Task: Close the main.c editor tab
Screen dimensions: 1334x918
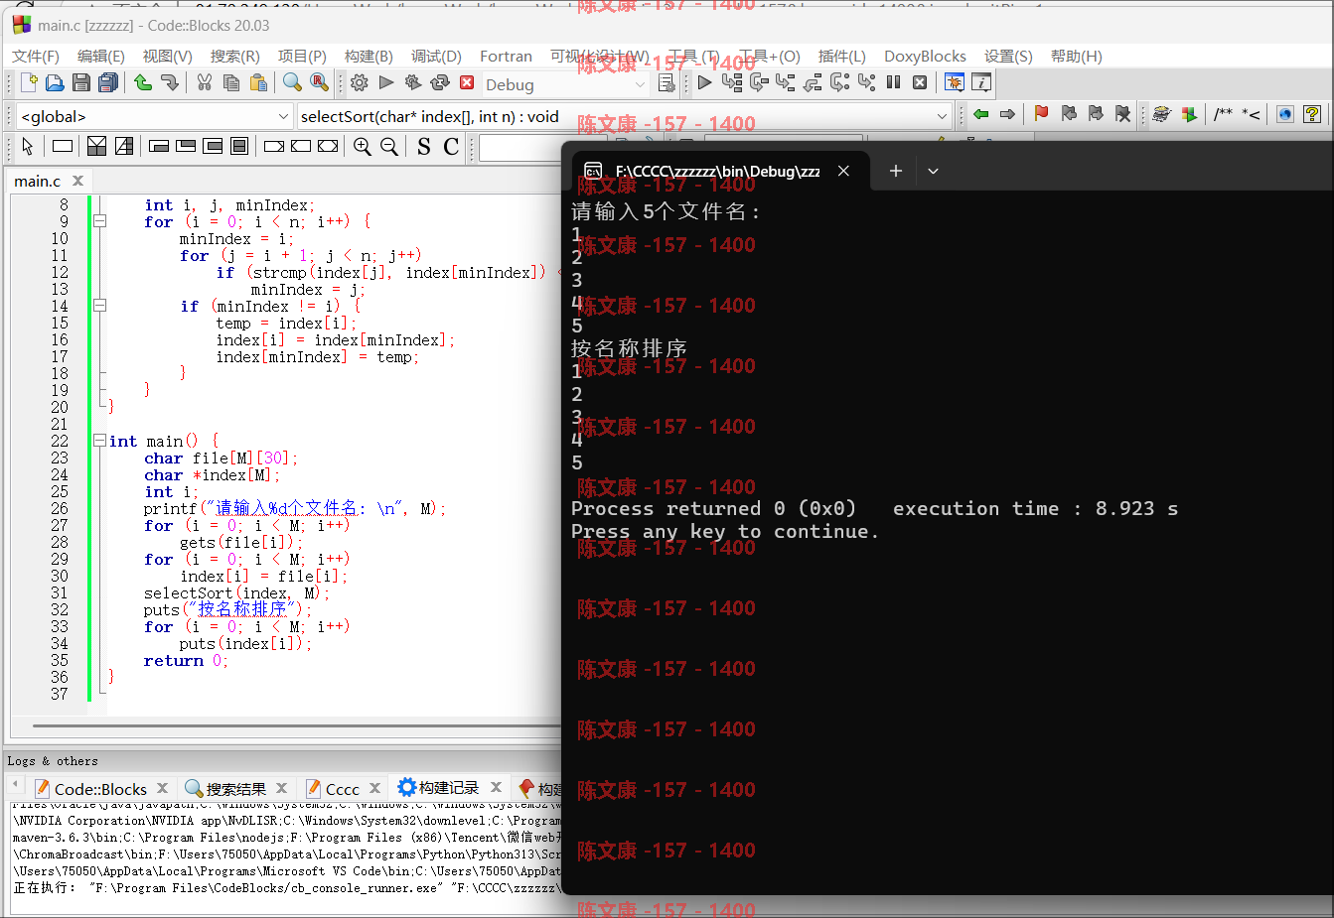Action: (x=77, y=180)
